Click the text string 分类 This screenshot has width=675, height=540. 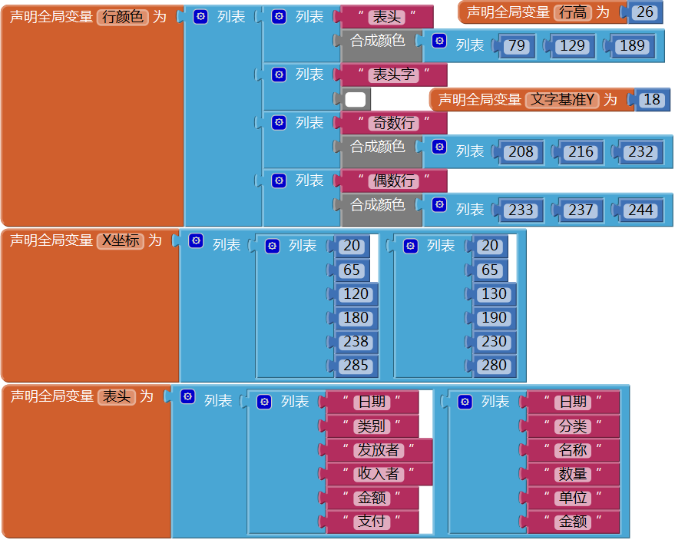573,426
